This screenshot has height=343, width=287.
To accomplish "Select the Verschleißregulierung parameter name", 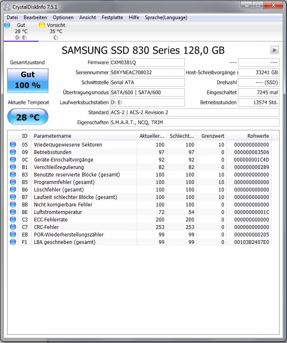I will (59, 167).
